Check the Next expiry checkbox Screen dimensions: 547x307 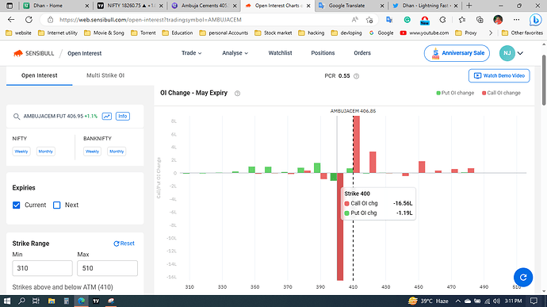[x=56, y=205]
